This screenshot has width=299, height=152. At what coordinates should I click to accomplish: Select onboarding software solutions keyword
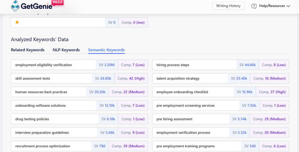41,106
